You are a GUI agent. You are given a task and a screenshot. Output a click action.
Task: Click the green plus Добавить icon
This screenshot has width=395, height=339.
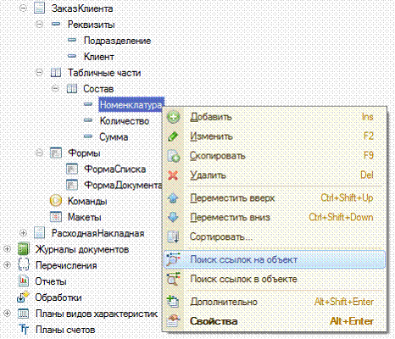click(x=173, y=117)
